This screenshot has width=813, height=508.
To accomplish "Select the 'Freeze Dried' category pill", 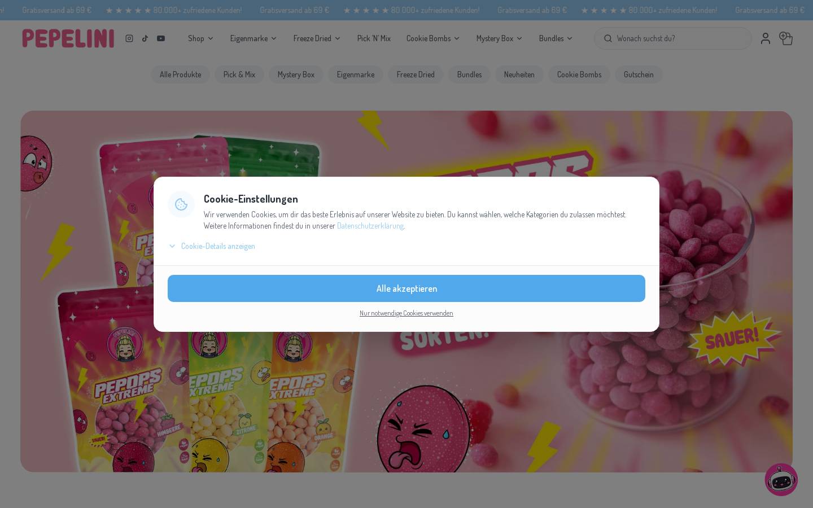I will [x=416, y=75].
